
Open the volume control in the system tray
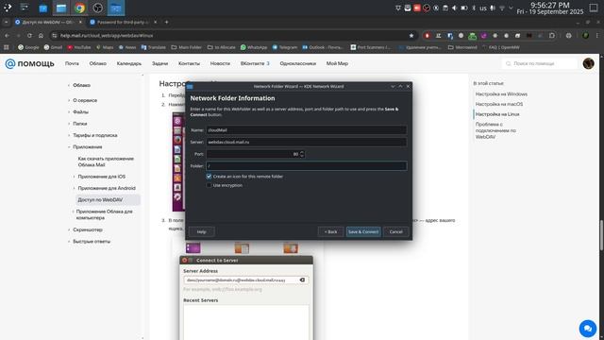coord(455,8)
